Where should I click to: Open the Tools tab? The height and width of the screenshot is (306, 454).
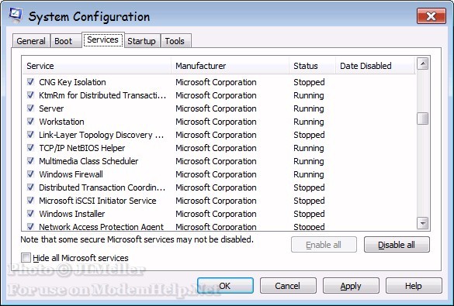coord(175,41)
